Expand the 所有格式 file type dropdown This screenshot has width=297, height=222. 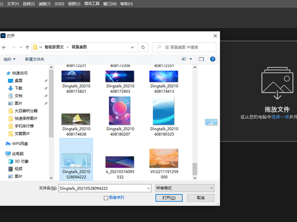coord(185,188)
